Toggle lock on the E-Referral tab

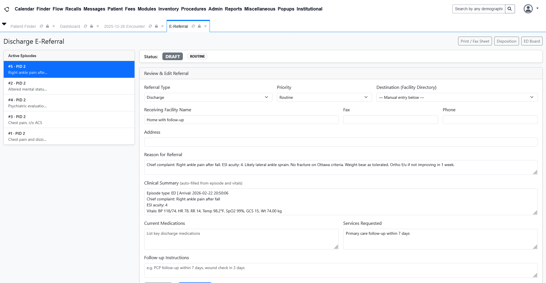[199, 26]
